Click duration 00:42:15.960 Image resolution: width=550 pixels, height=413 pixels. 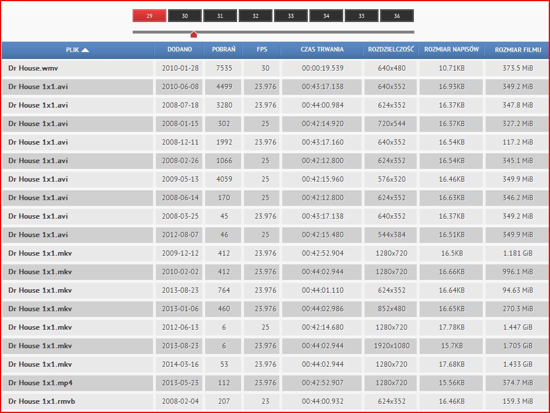tap(323, 179)
